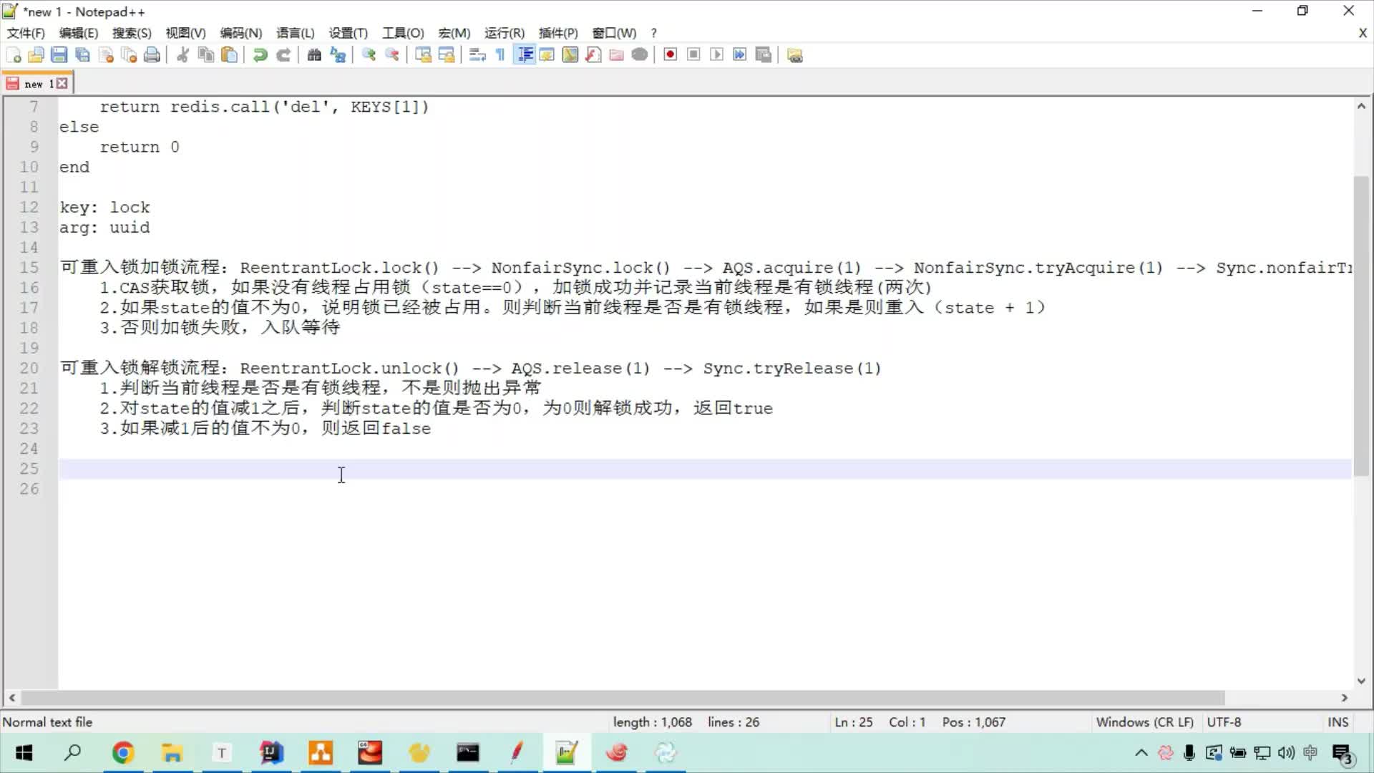This screenshot has height=773, width=1374.
Task: Click the vertical scrollbar down arrow
Action: (x=1361, y=681)
